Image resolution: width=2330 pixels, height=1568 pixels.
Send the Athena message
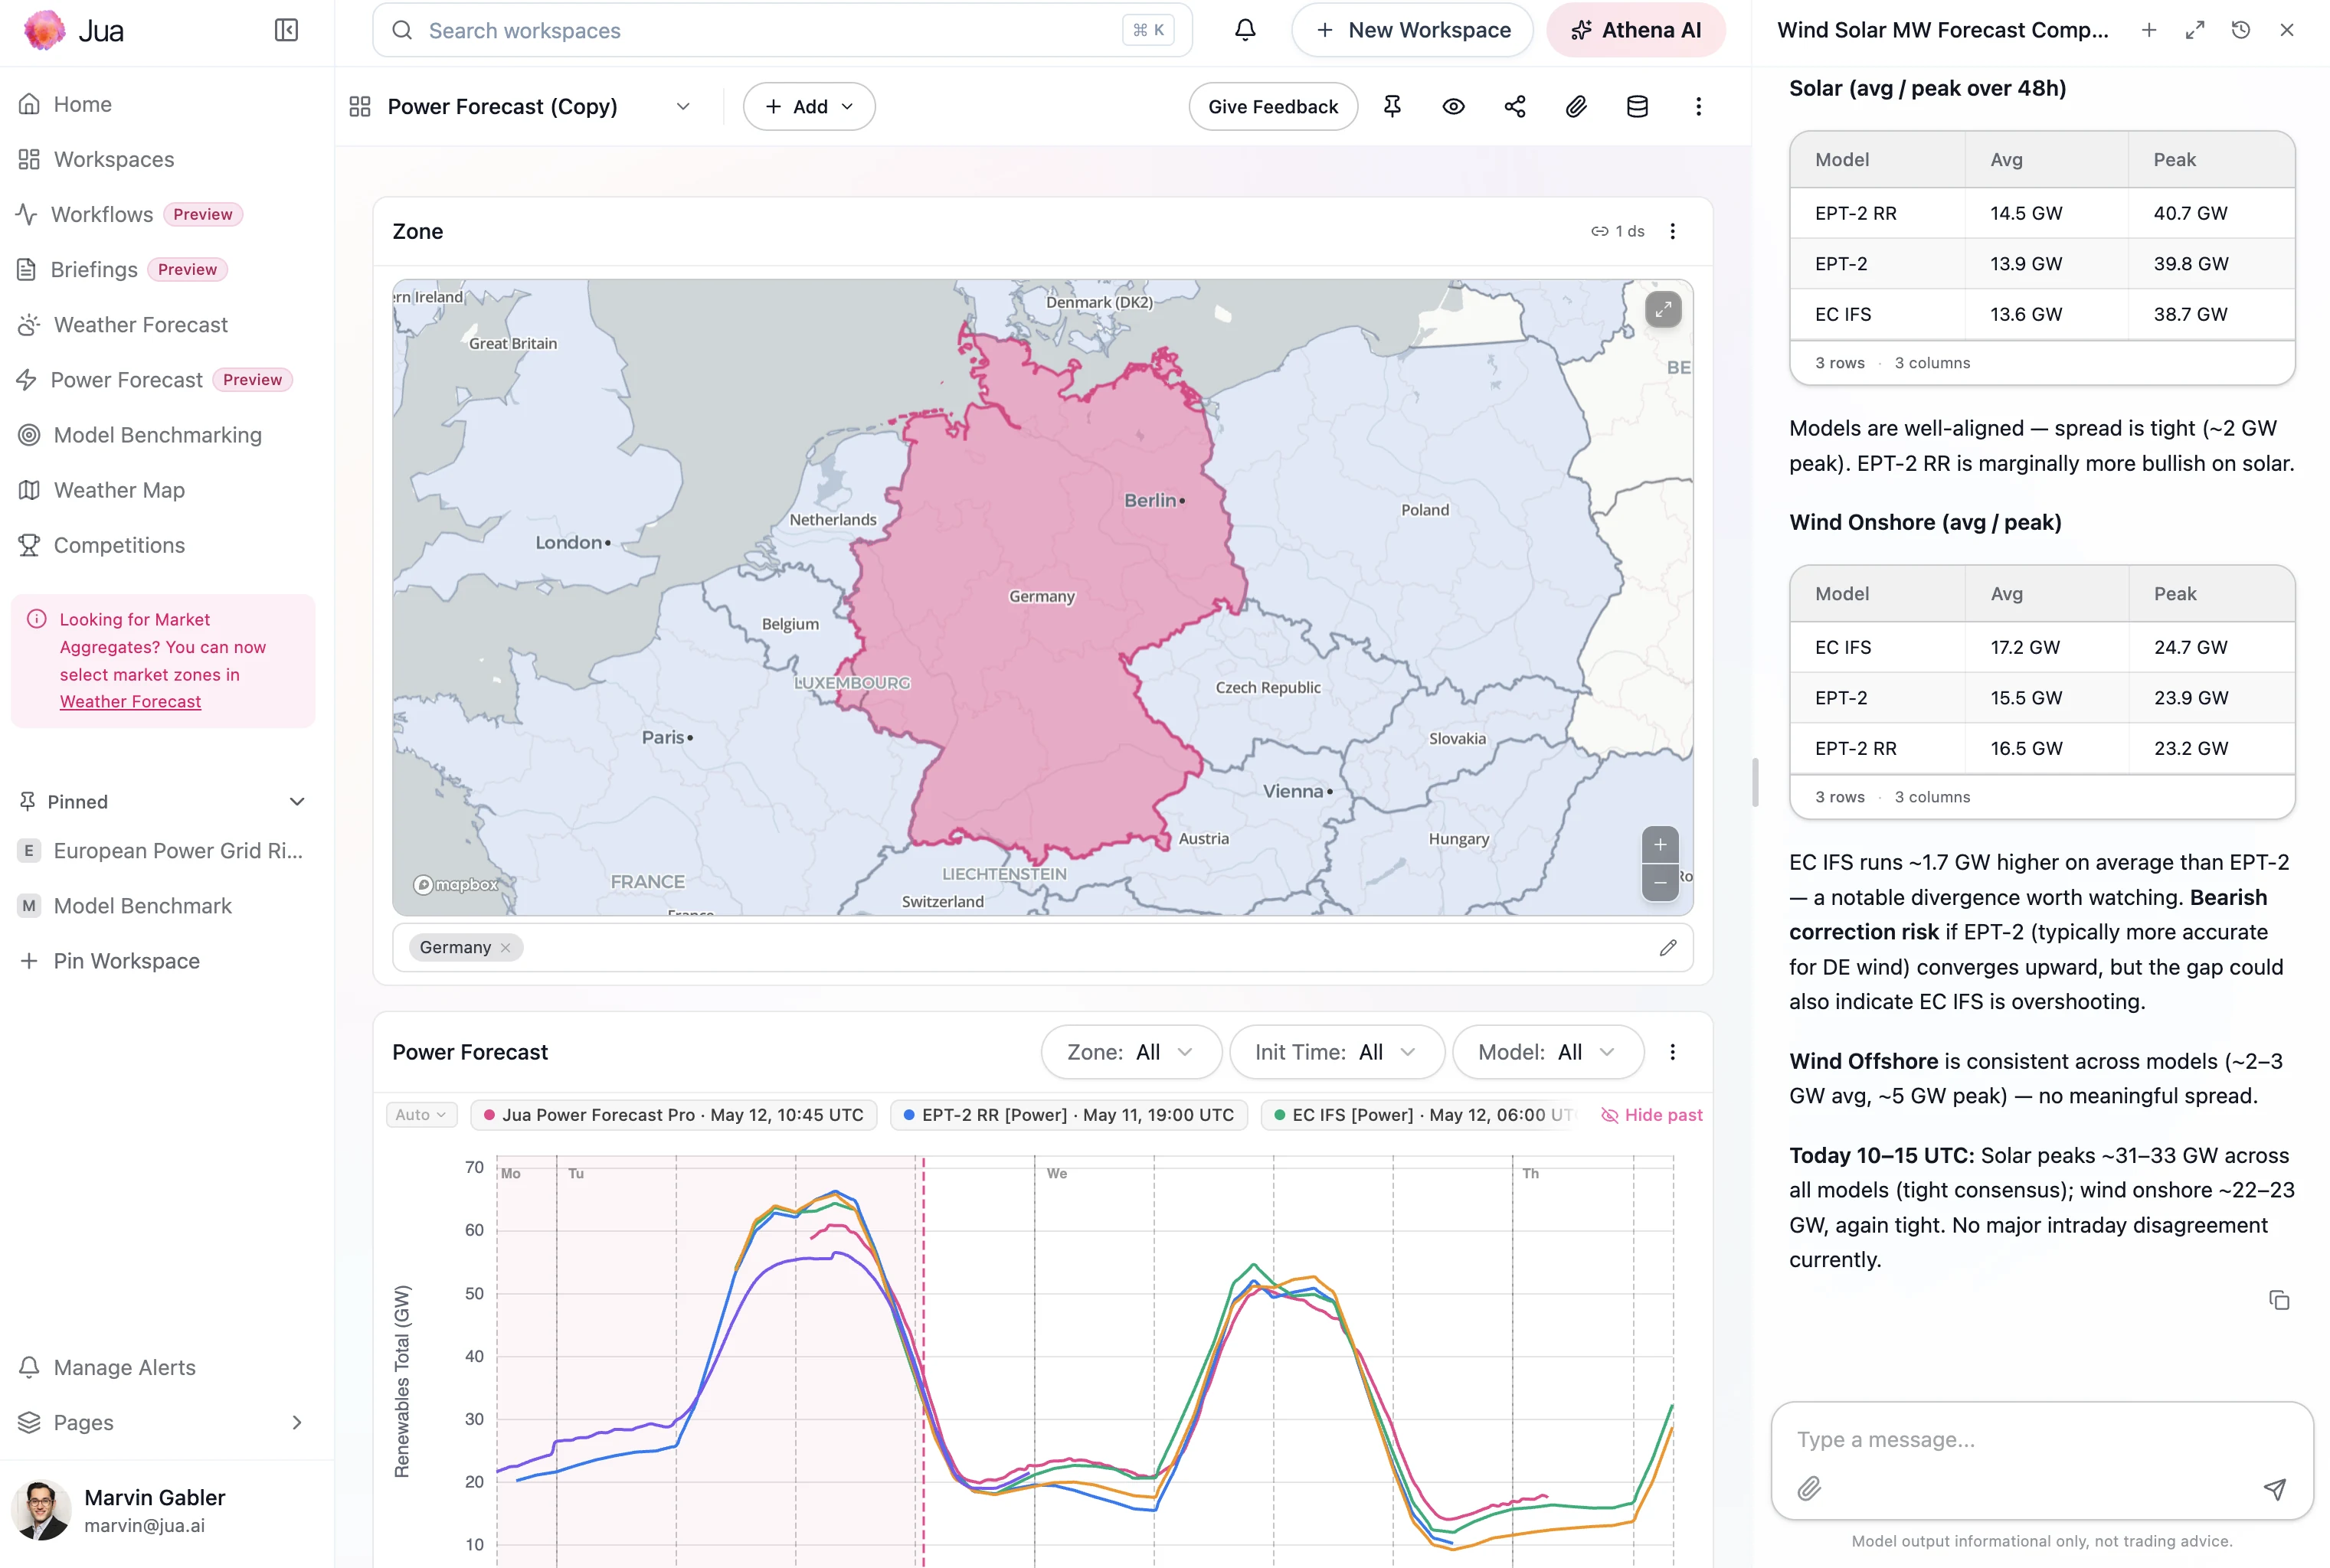[x=2274, y=1489]
